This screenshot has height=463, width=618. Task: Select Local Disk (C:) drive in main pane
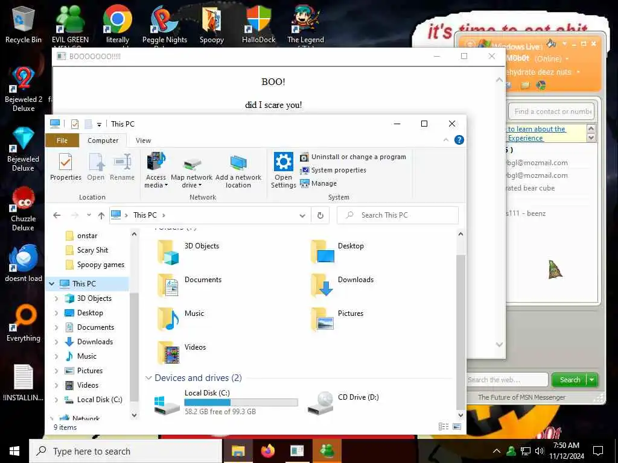(x=226, y=402)
